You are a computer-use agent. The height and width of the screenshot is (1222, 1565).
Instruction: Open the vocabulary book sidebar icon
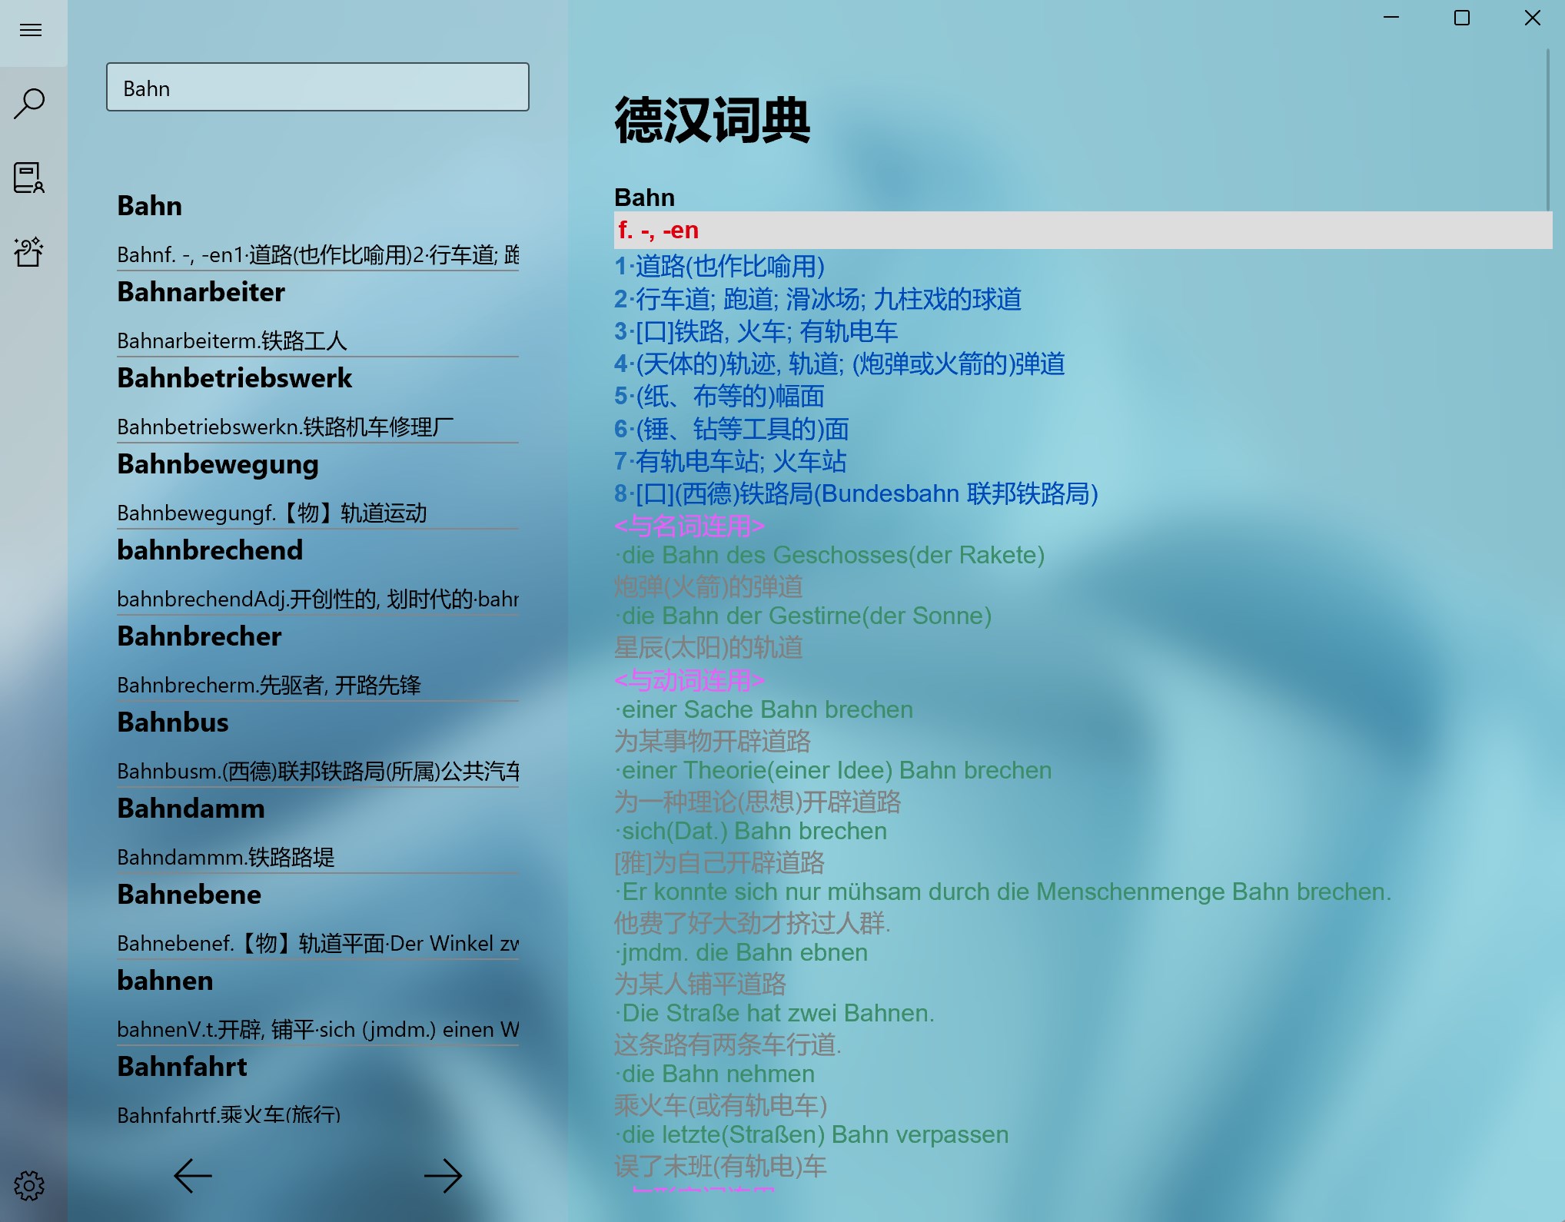29,178
